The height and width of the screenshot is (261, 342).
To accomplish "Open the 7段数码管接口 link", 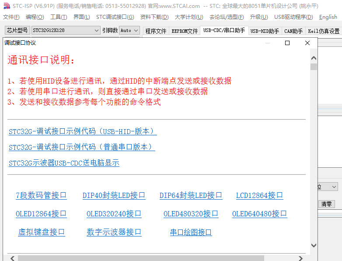I will (x=41, y=195).
